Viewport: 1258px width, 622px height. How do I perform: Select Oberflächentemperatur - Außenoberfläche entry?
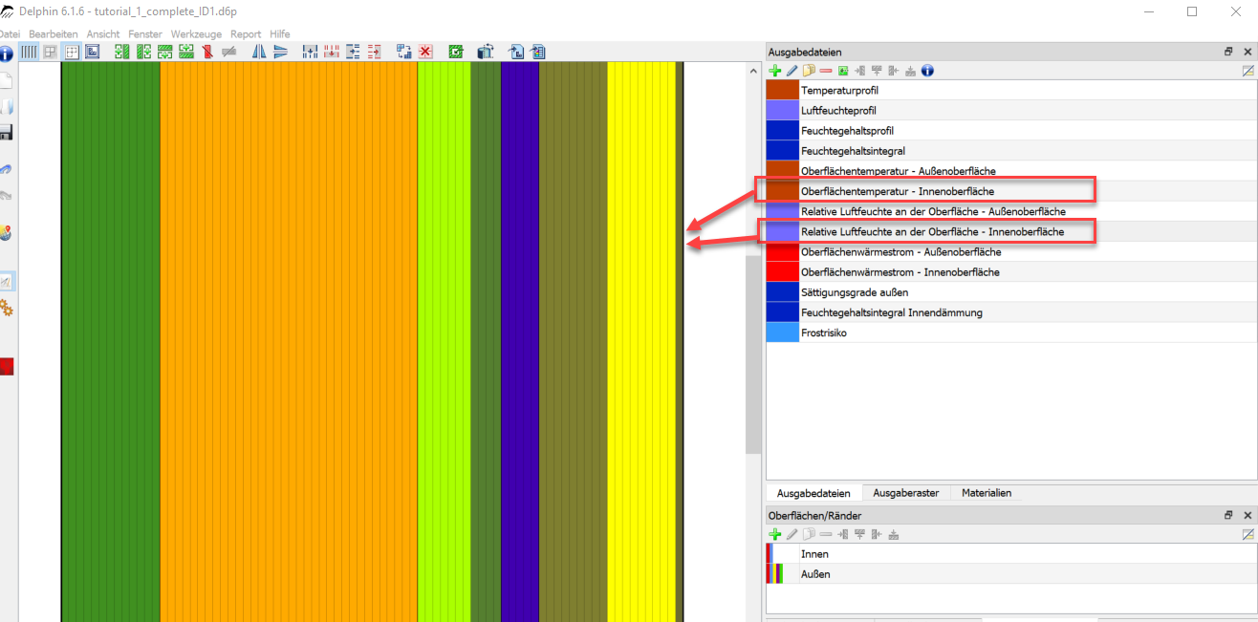[x=1011, y=170]
